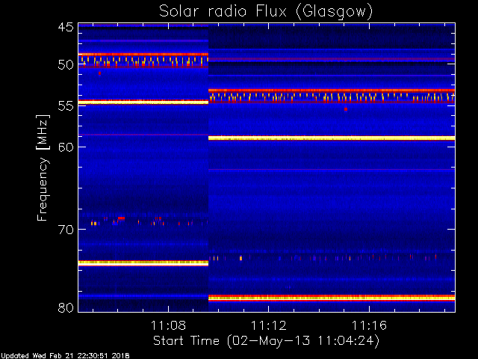Click the x-axis time label 11:16
This screenshot has width=478, height=359.
click(369, 325)
